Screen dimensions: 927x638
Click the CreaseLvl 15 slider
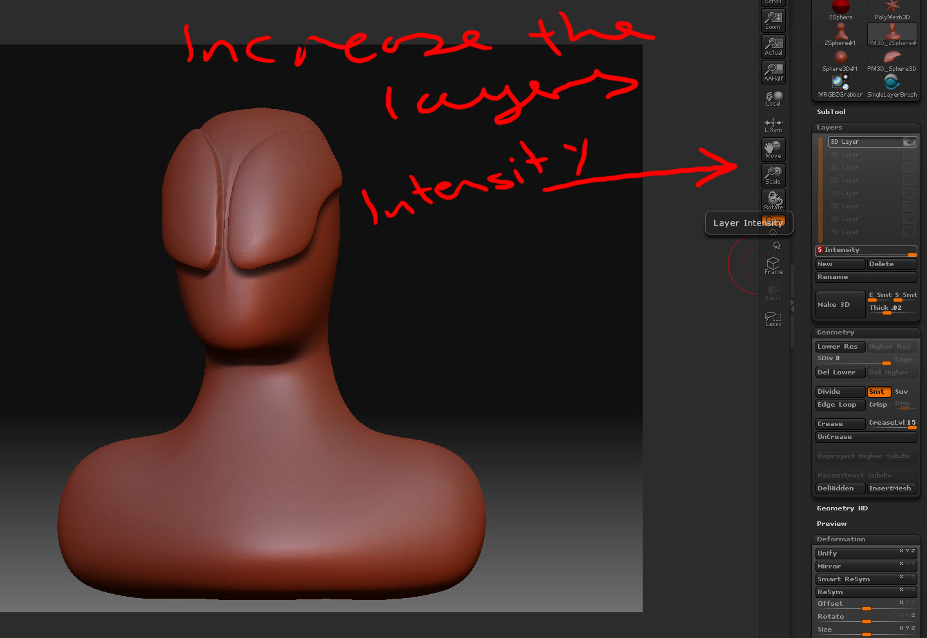point(892,423)
